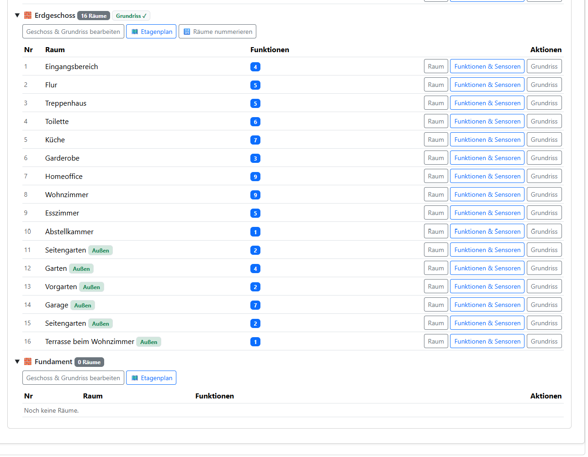Image resolution: width=588 pixels, height=457 pixels.
Task: Click function count badge 1 for Abstellkammer
Action: coord(255,232)
